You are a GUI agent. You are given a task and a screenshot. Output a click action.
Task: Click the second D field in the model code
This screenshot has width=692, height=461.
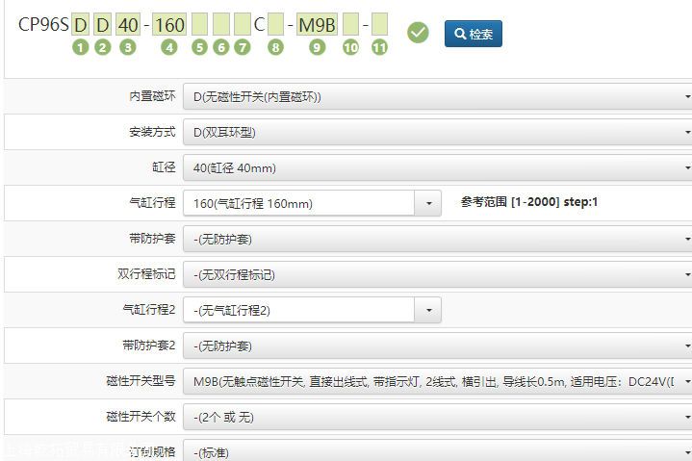[102, 25]
